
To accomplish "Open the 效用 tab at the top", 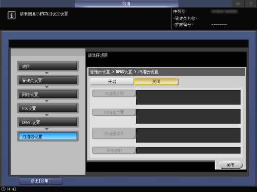I will tap(126, 3).
